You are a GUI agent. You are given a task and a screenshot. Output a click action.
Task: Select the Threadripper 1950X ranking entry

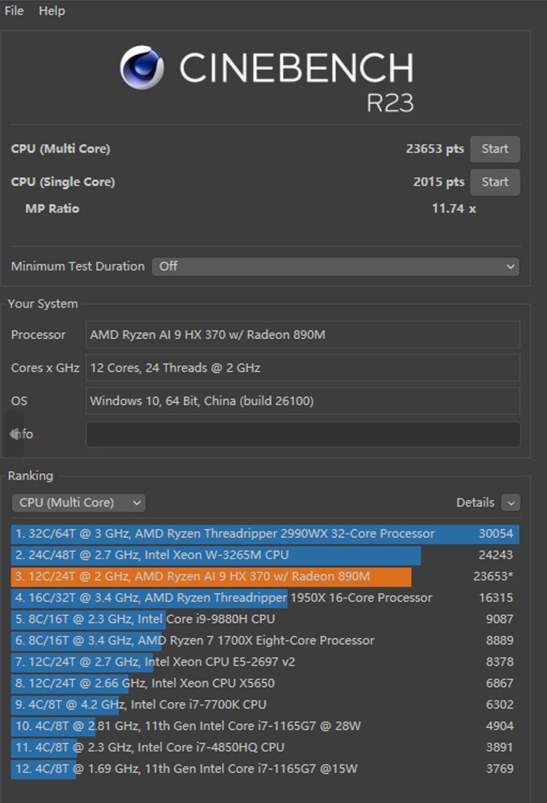(x=265, y=598)
